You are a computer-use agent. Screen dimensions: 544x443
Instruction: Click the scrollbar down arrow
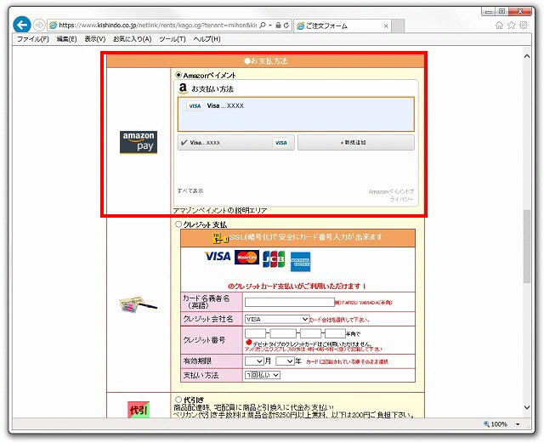click(527, 407)
